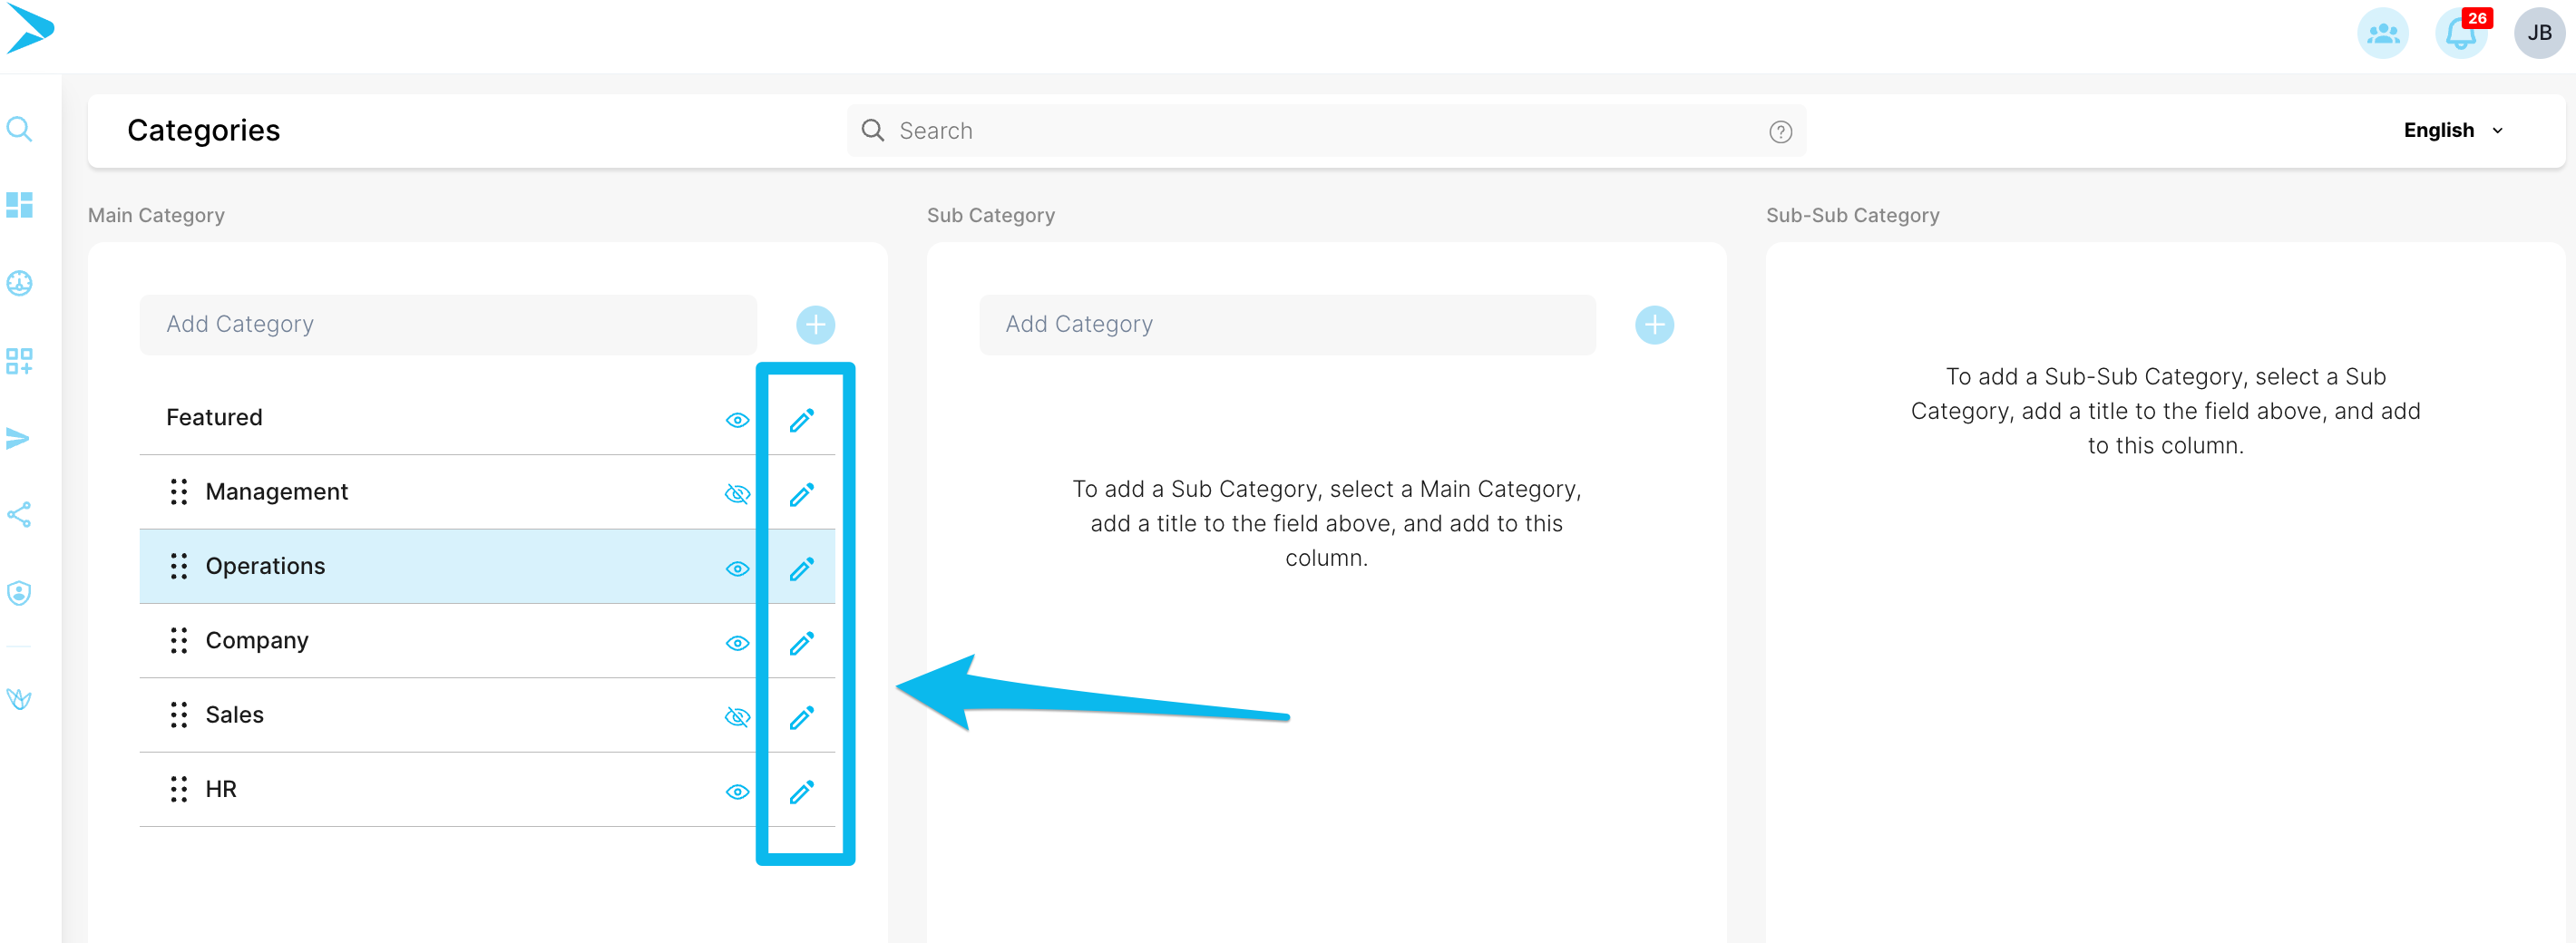
Task: Click the share icon in sidebar
Action: (19, 515)
